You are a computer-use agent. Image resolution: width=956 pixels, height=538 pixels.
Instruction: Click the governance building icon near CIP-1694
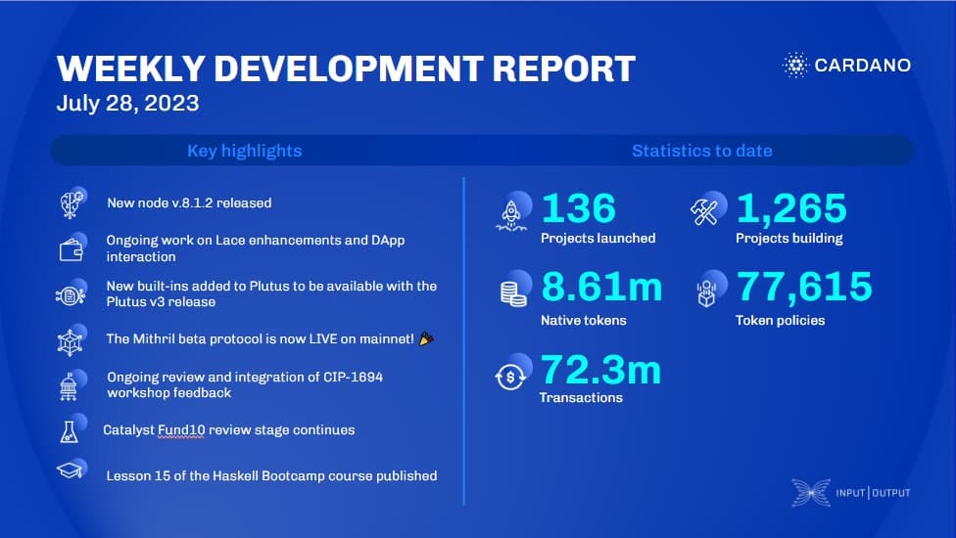[69, 385]
